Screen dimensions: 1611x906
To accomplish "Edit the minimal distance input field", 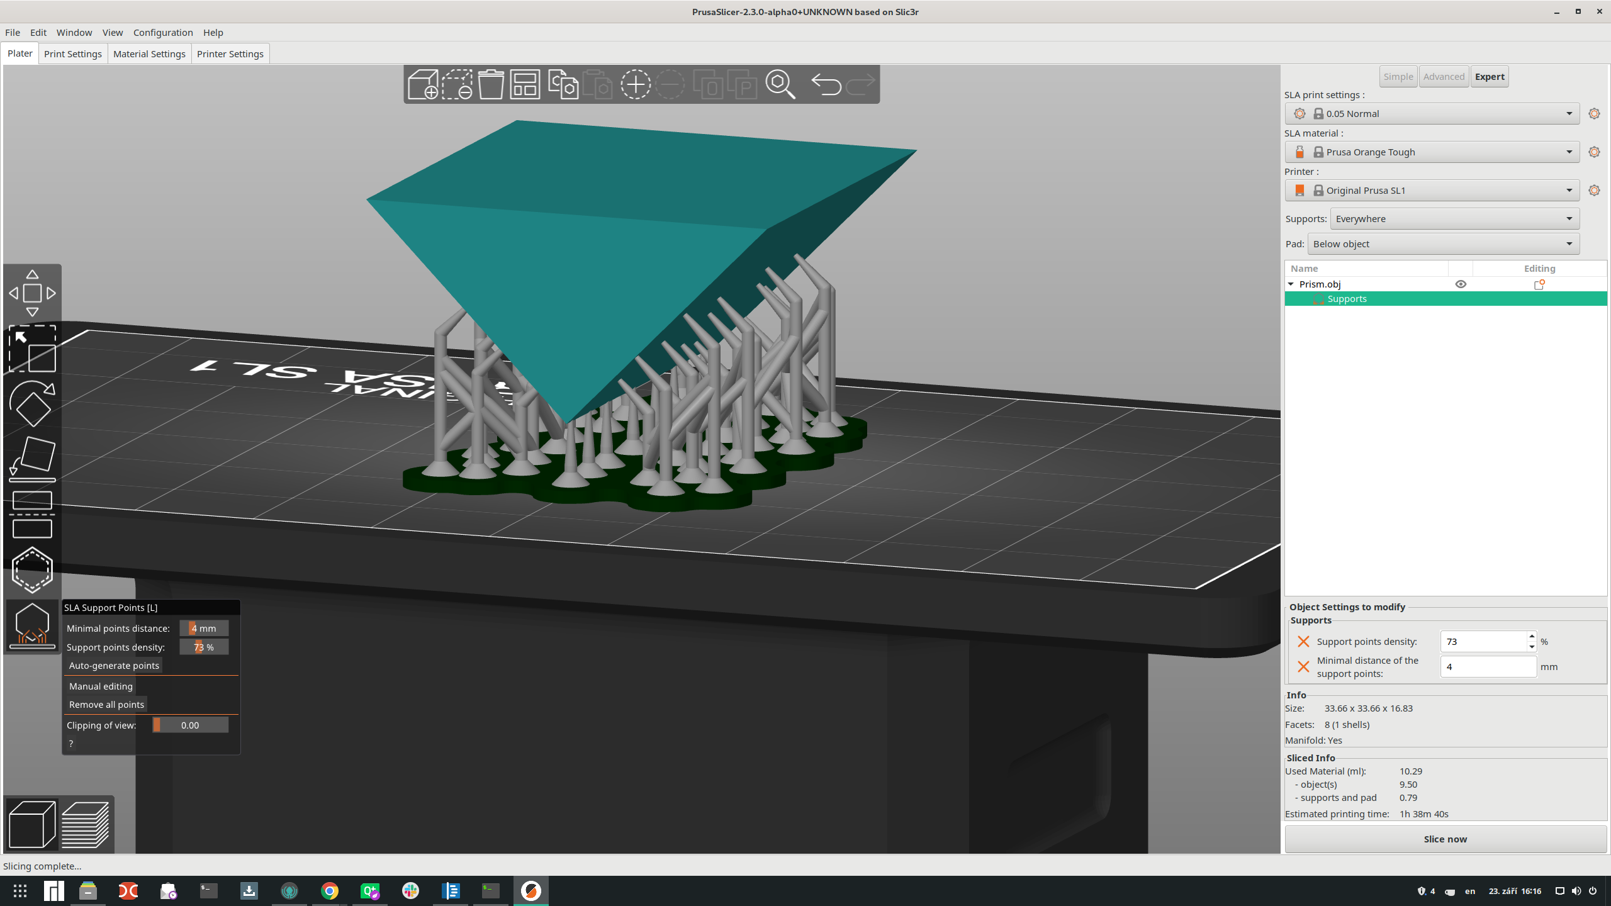I will tap(1488, 666).
